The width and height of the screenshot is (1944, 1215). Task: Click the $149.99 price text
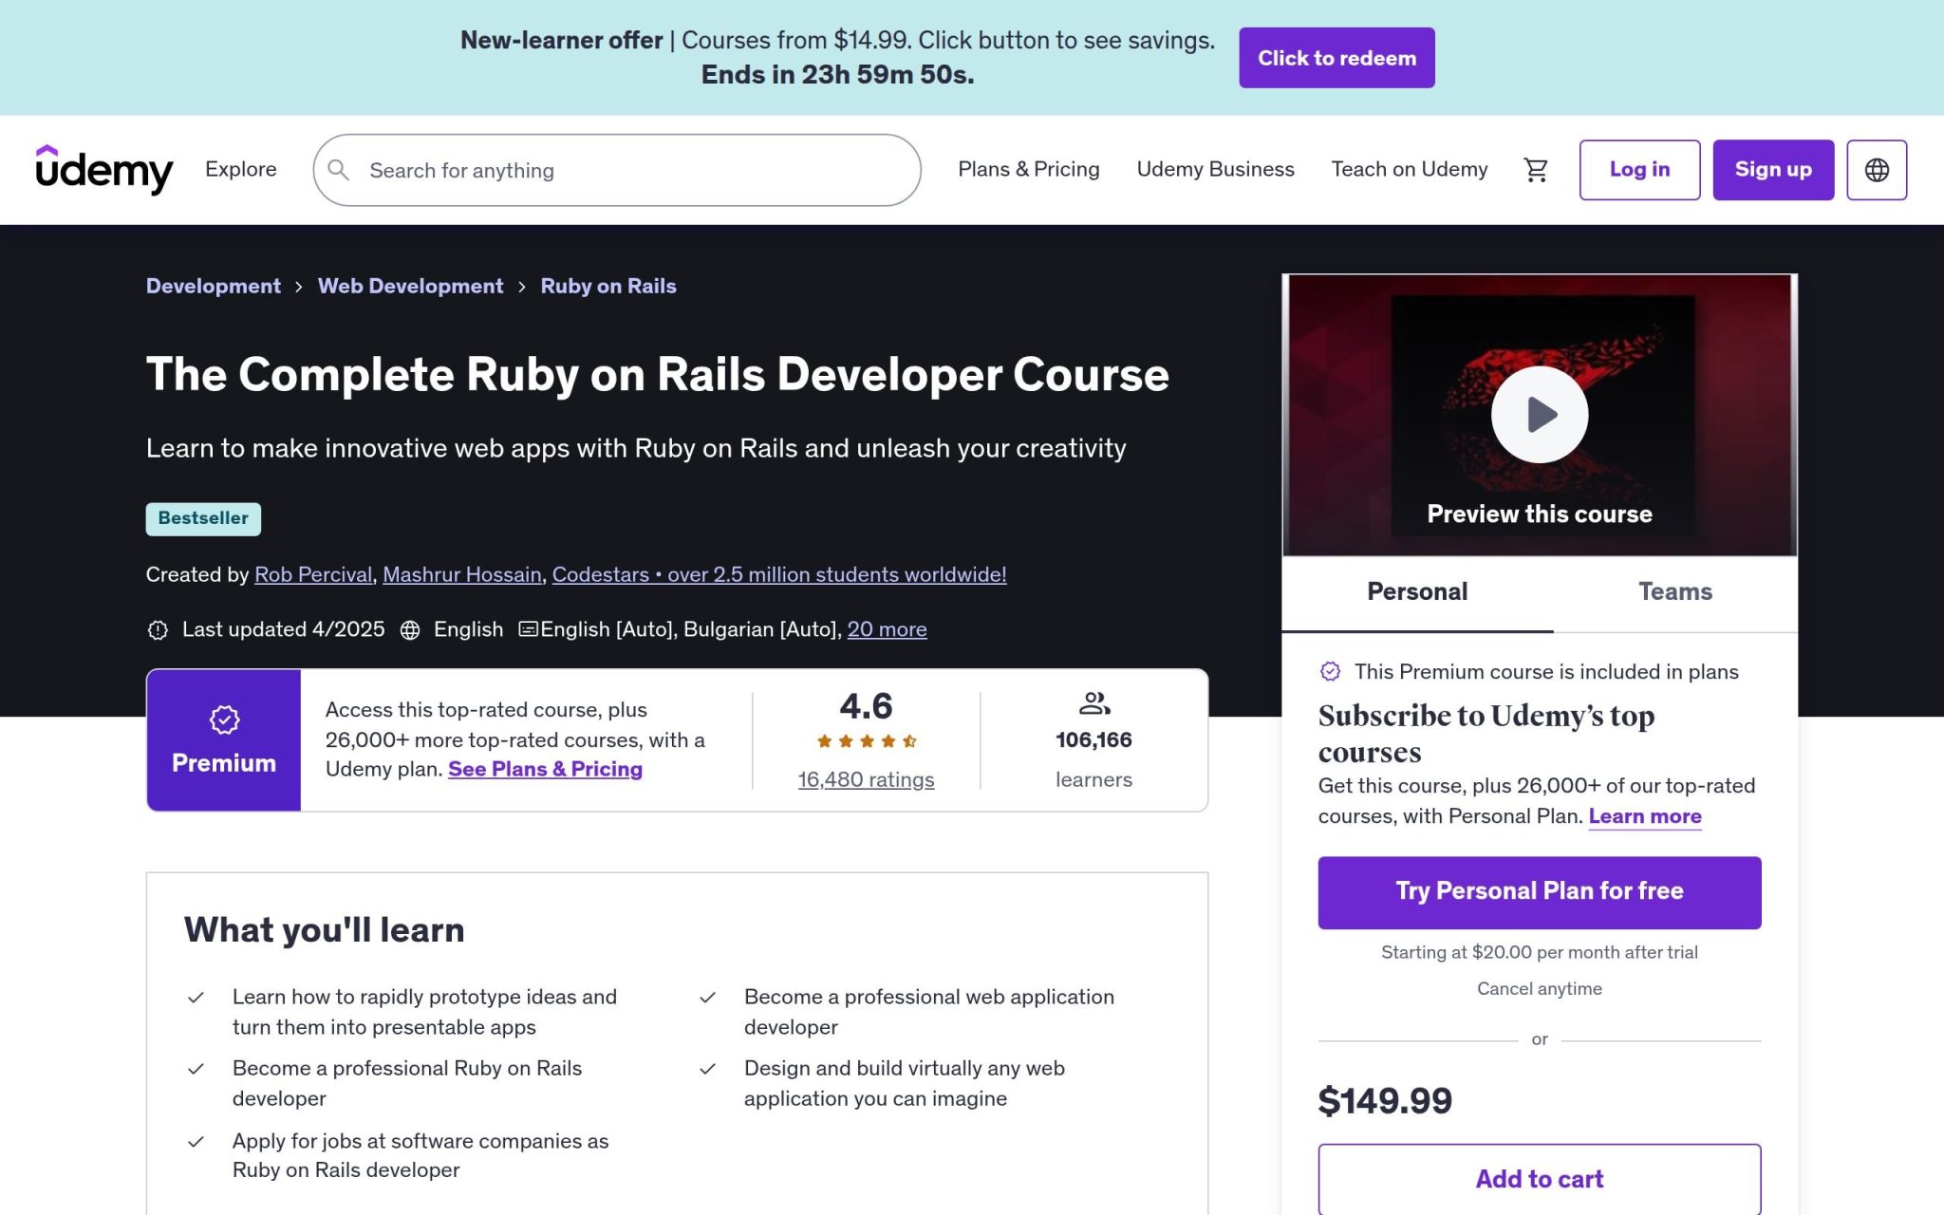pos(1385,1101)
